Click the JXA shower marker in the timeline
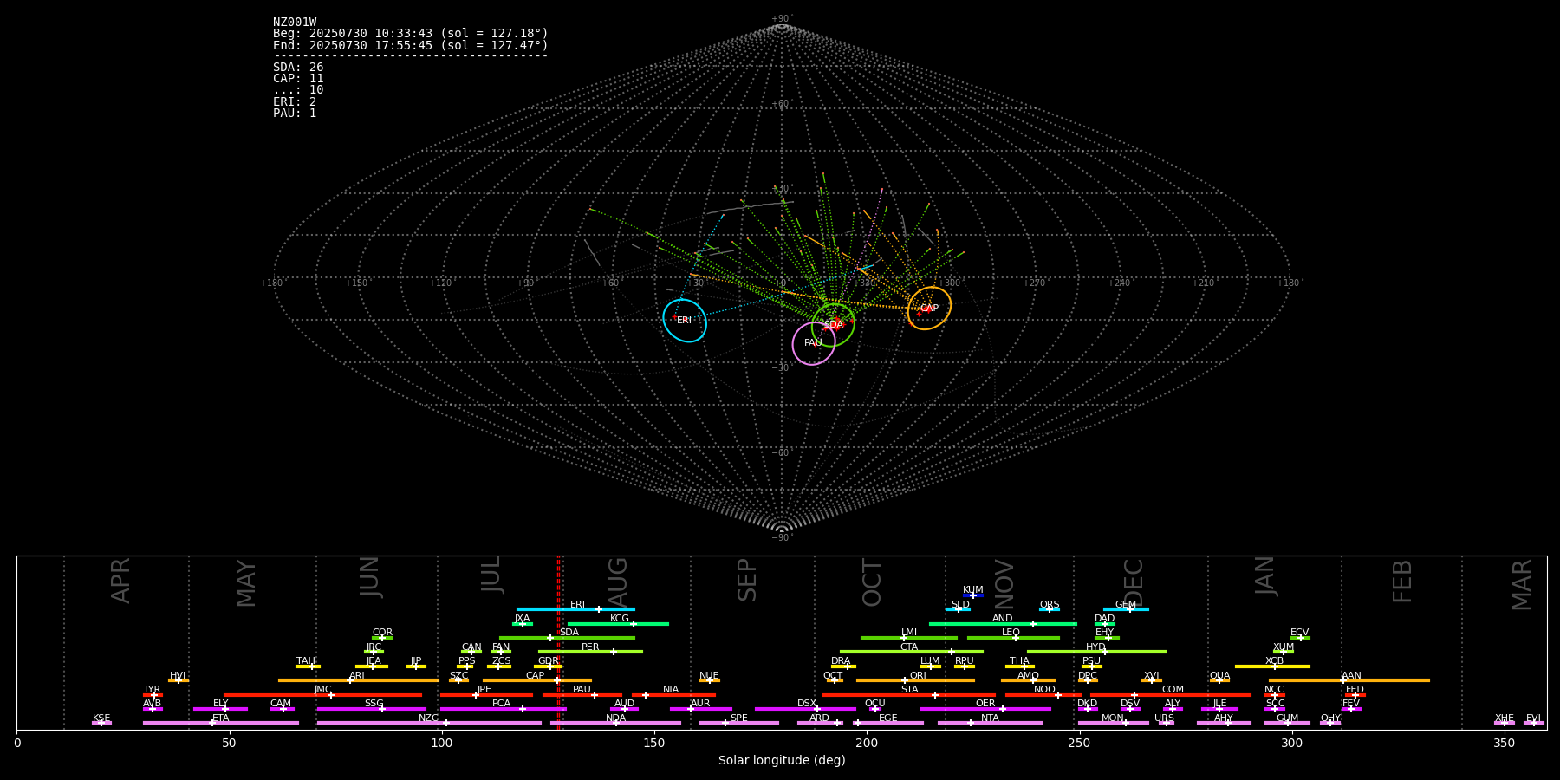 523,624
